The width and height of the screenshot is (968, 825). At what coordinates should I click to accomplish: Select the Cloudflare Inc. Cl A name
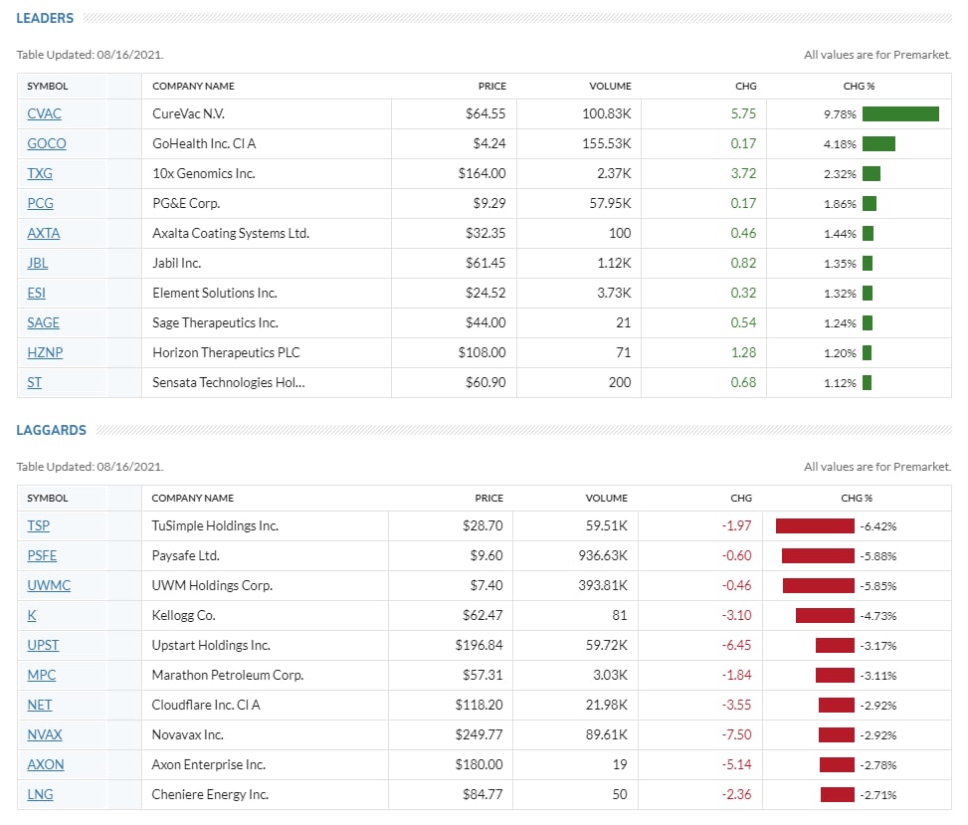(x=206, y=705)
